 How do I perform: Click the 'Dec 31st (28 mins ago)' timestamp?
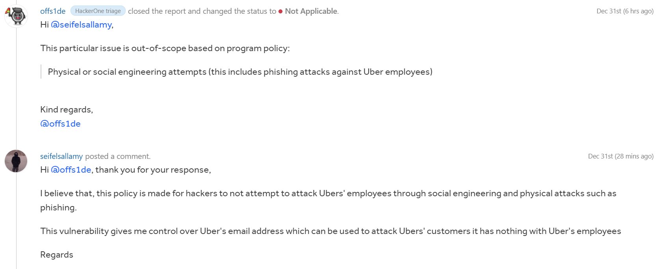pyautogui.click(x=620, y=156)
